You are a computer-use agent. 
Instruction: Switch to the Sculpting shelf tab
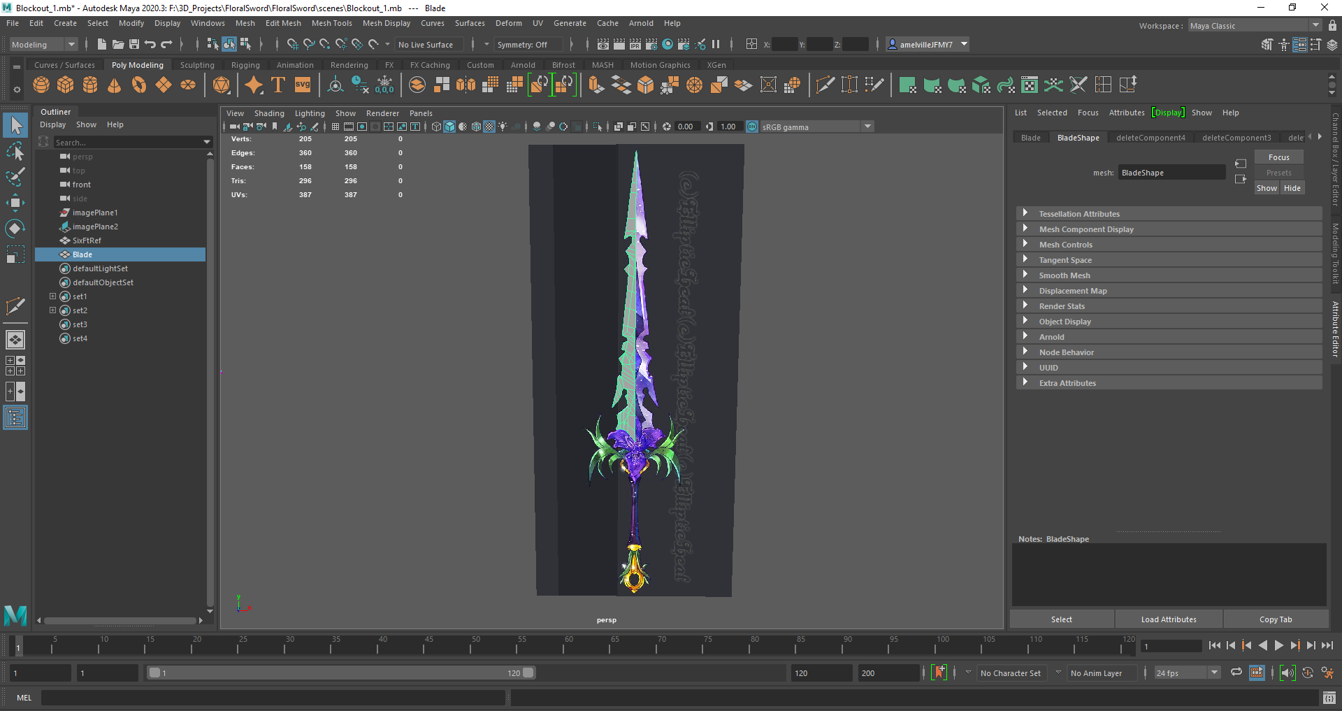197,65
